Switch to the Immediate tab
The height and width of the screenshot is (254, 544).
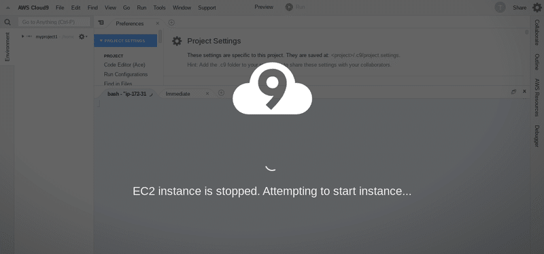tap(177, 94)
